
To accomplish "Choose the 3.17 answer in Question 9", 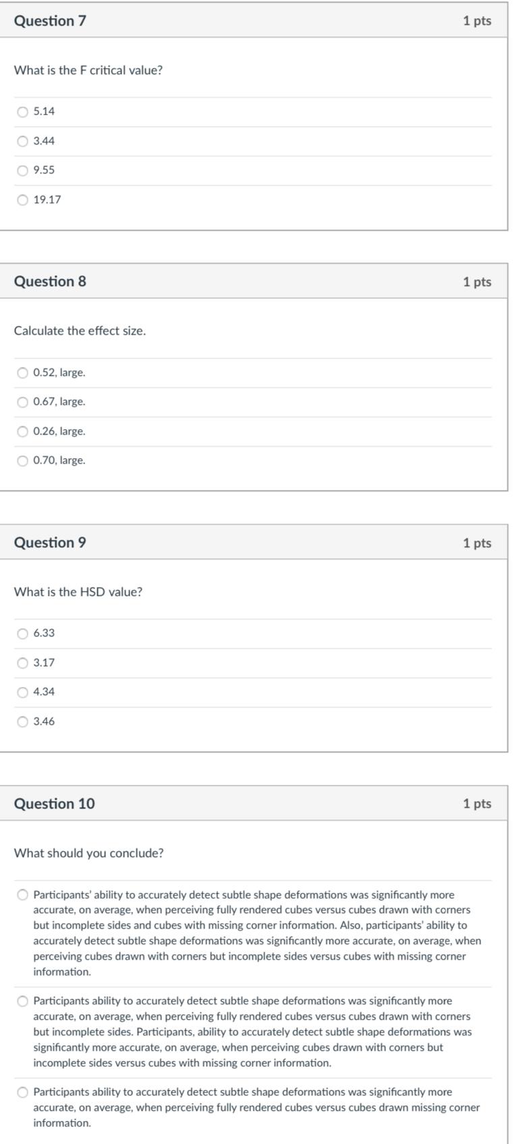I will click(x=22, y=663).
